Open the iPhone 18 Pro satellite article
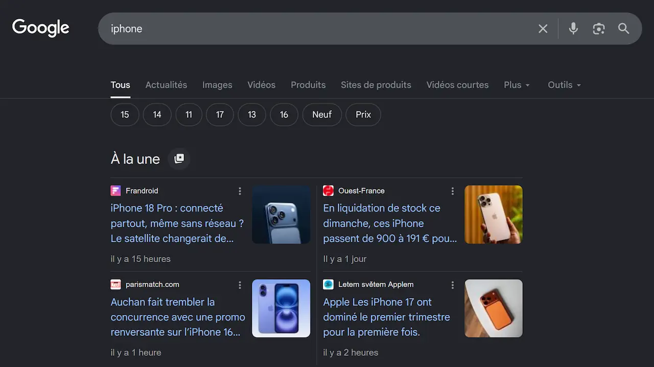This screenshot has width=654, height=367. (177, 223)
